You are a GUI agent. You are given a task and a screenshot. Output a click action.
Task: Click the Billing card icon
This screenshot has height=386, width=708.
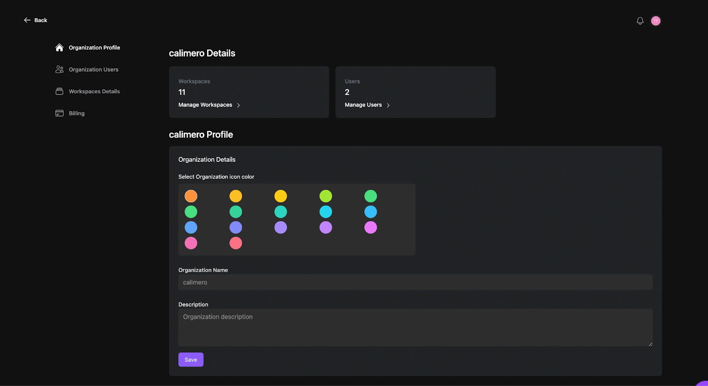pos(59,113)
